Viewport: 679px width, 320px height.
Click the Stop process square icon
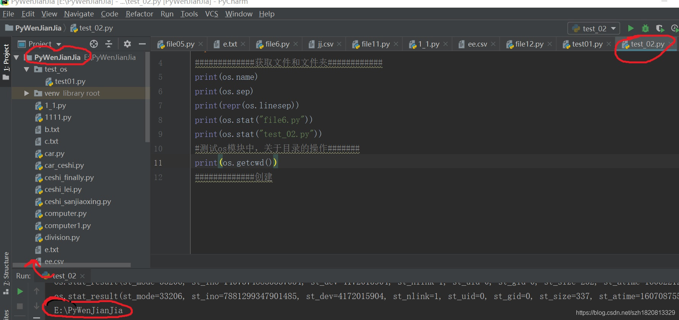pyautogui.click(x=20, y=306)
